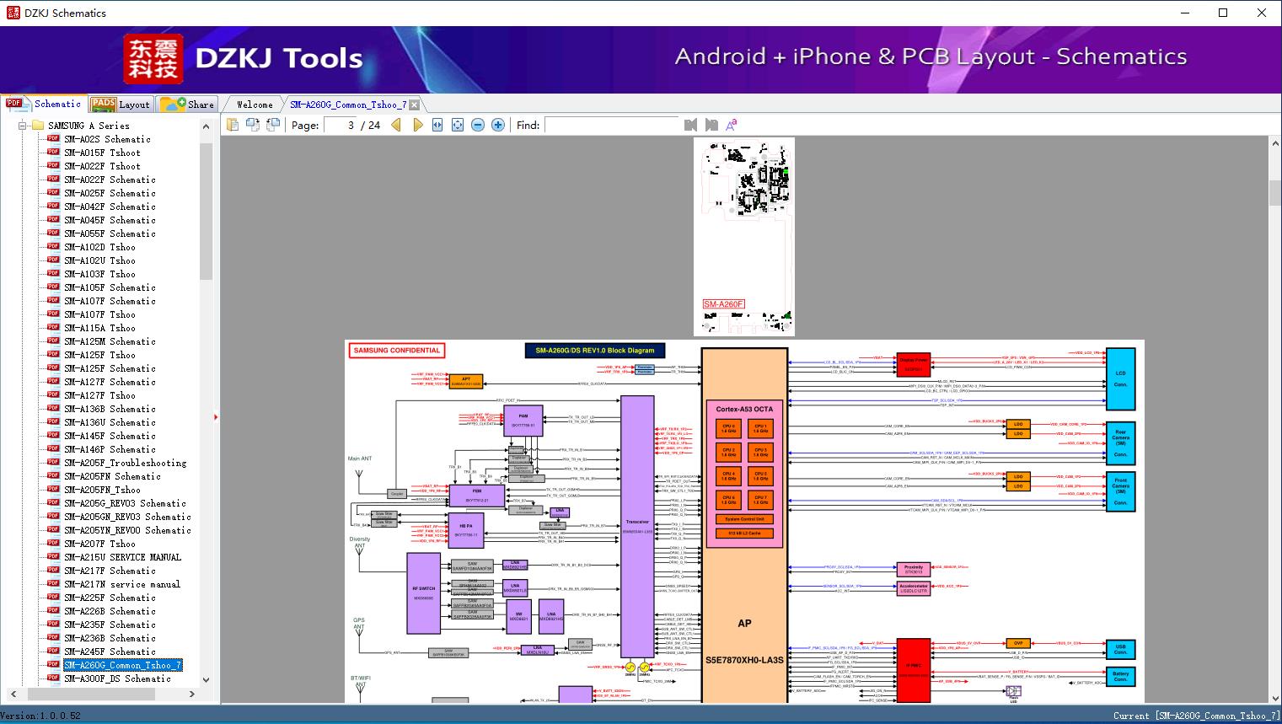Click the Find search field

click(x=612, y=125)
